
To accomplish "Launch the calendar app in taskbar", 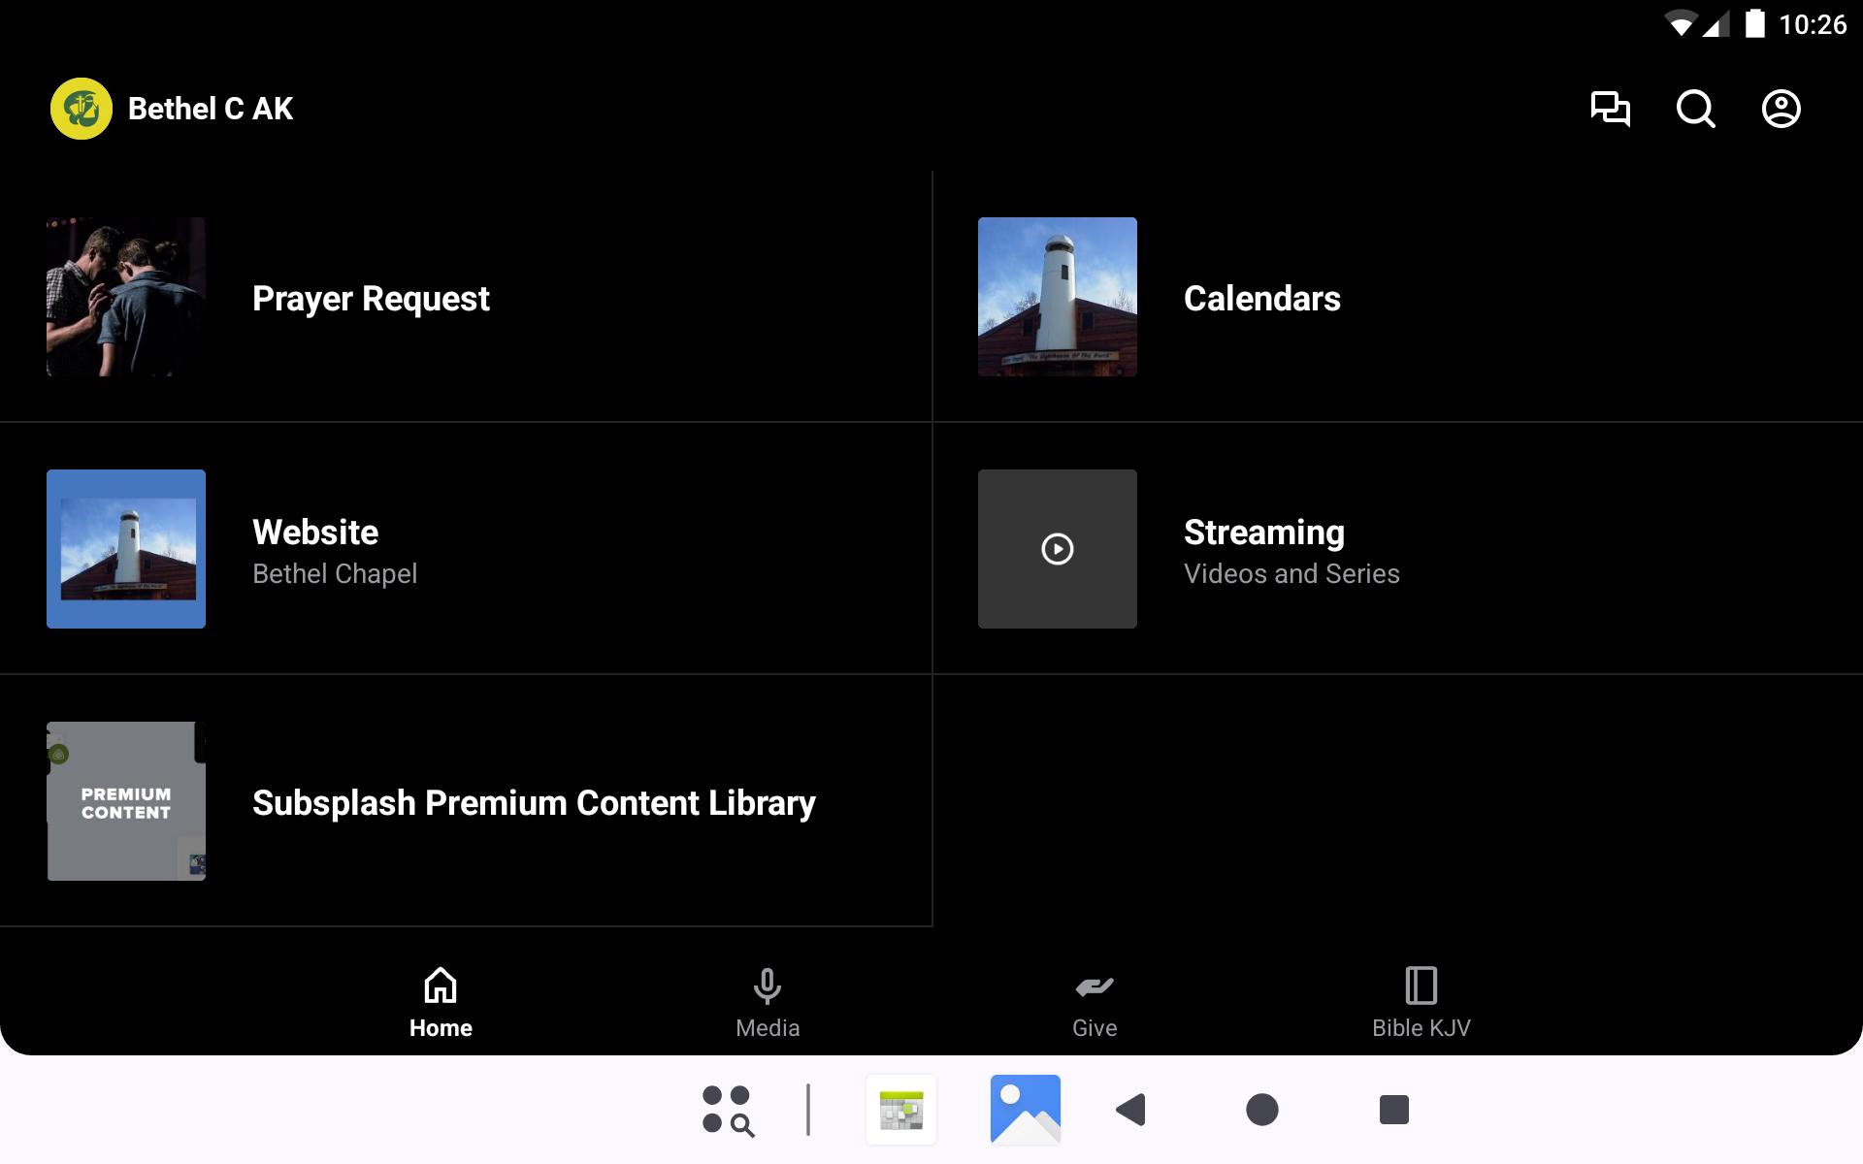I will pos(901,1109).
